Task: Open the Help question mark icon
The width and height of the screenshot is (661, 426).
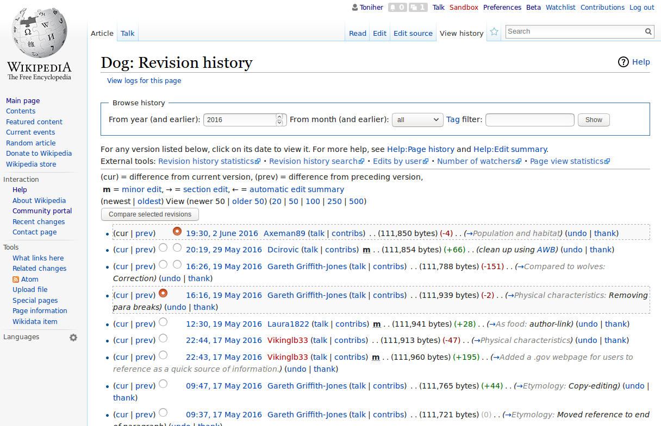Action: coord(623,62)
